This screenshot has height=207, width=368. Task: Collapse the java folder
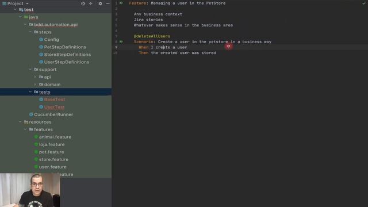21,17
